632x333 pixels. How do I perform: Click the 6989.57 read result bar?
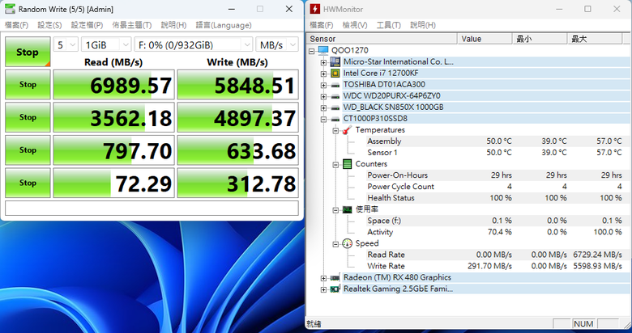click(x=114, y=84)
